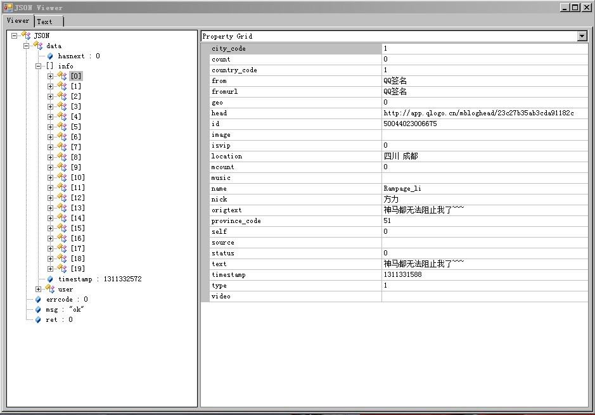Select tree node "ret : 0"

[59, 320]
